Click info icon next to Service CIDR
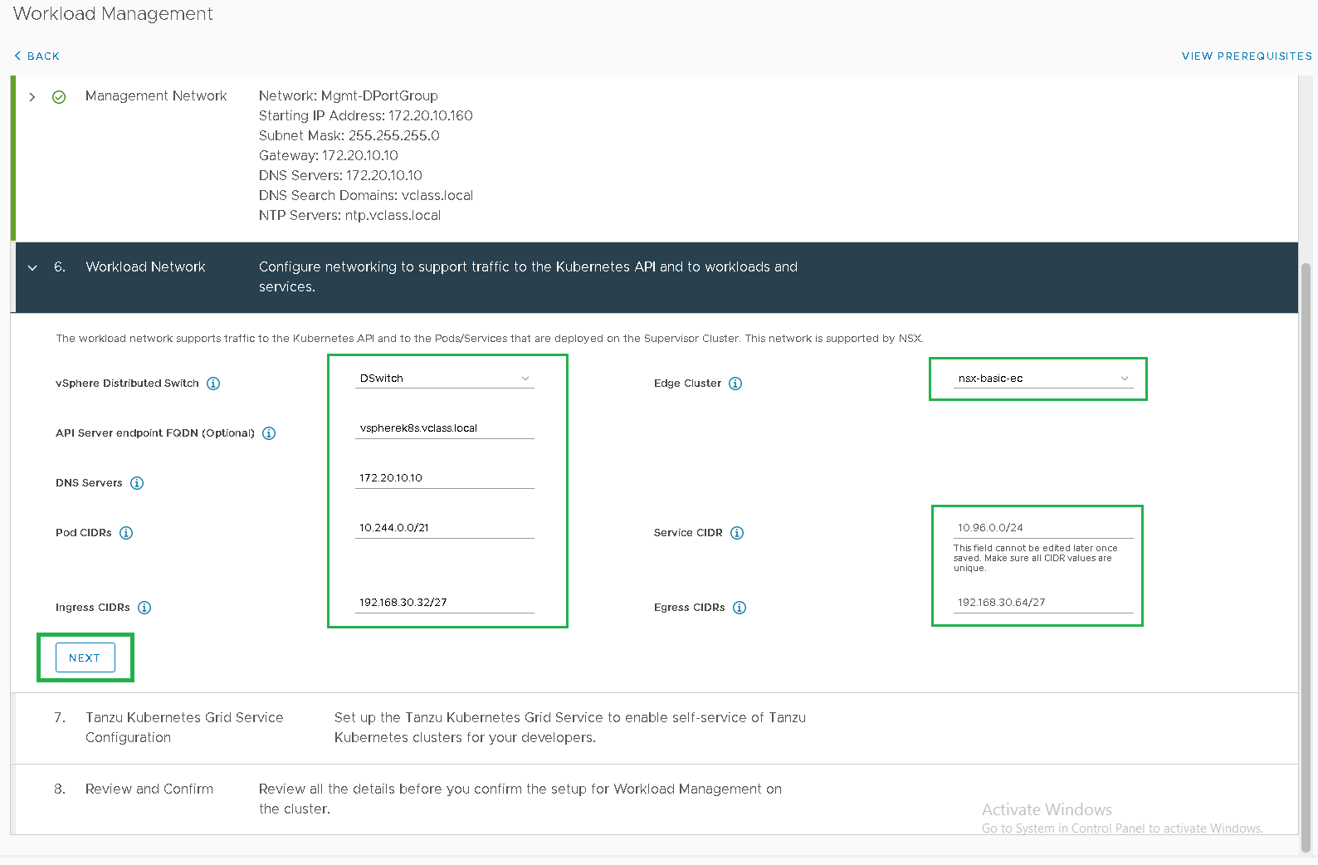The image size is (1318, 865). coord(737,533)
